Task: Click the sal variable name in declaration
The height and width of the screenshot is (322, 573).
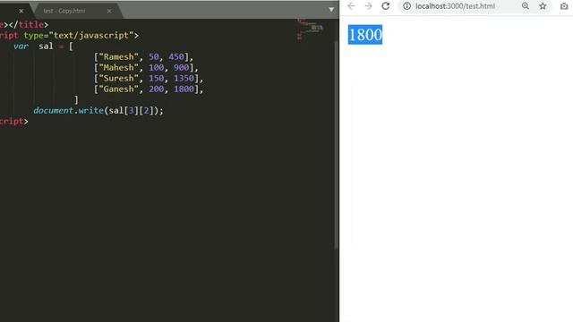Action: (46, 46)
